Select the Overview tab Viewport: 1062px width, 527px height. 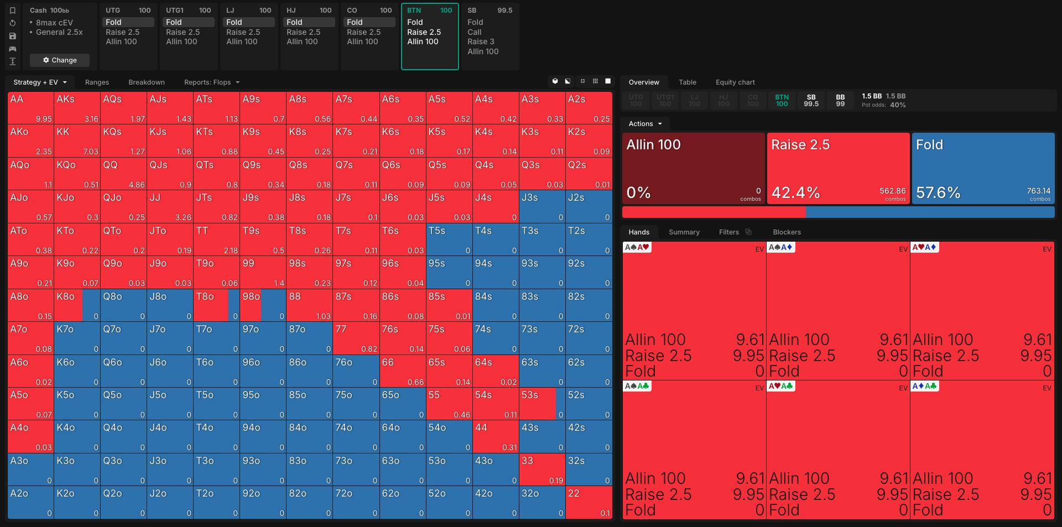point(644,82)
